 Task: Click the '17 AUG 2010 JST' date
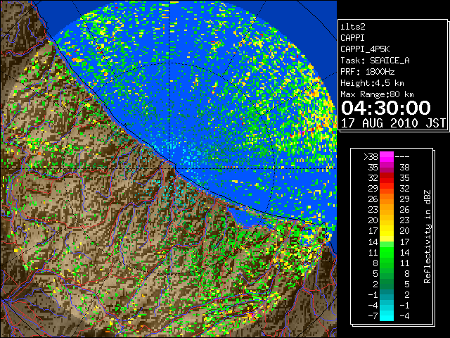(x=393, y=123)
